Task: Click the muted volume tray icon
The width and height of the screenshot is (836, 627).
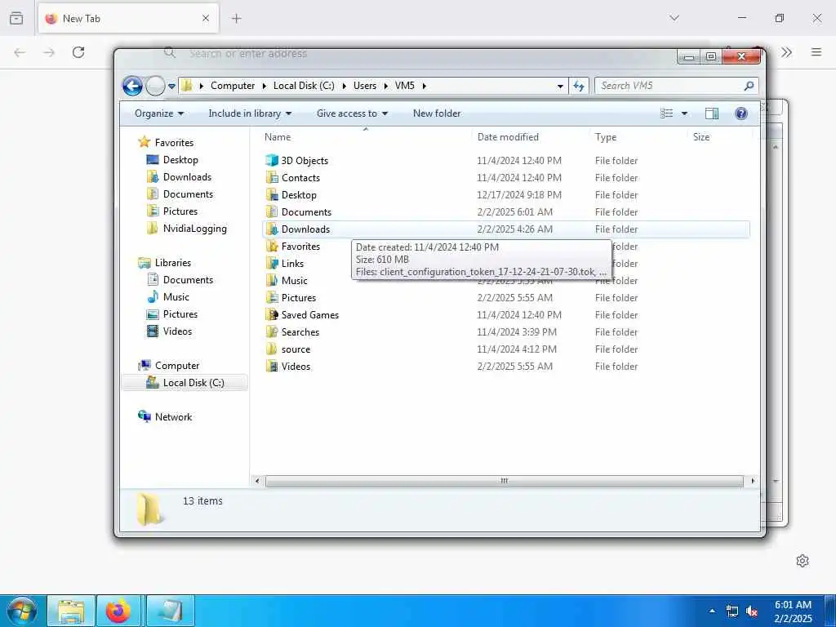Action: (x=752, y=611)
